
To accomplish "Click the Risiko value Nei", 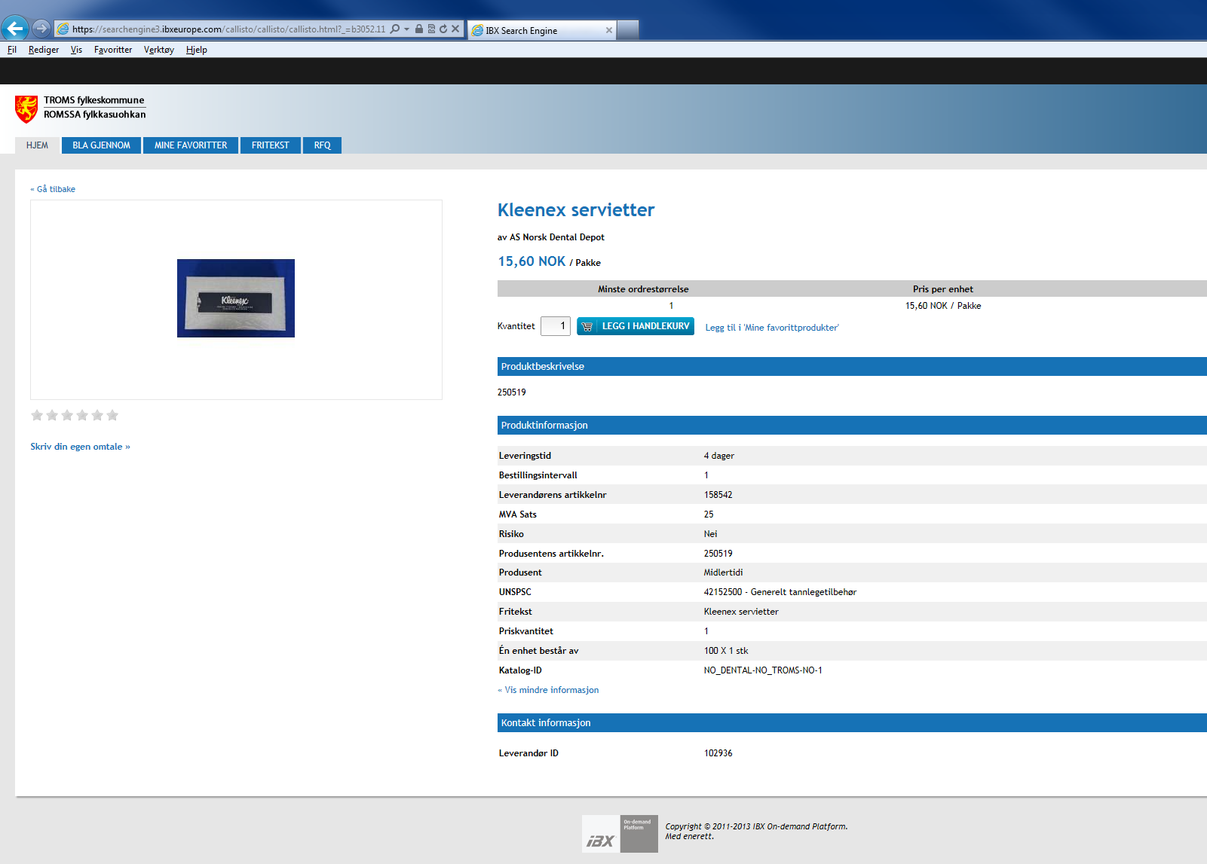I will click(710, 534).
